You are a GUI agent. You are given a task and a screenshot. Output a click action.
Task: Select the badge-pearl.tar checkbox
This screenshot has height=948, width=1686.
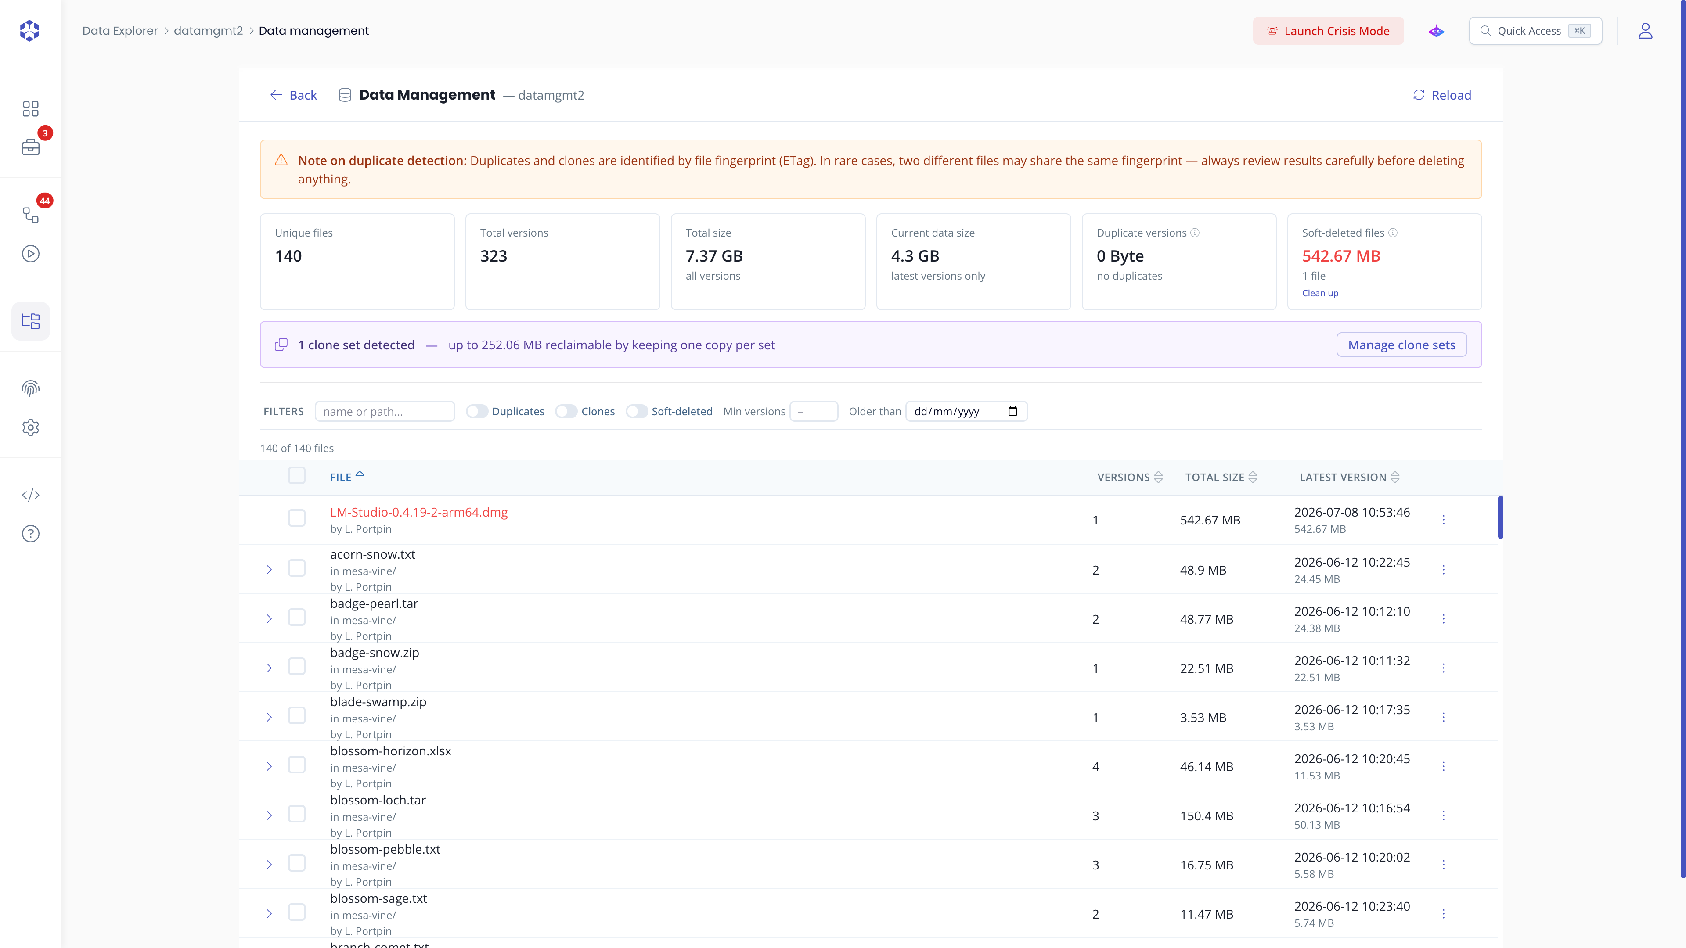click(x=296, y=617)
